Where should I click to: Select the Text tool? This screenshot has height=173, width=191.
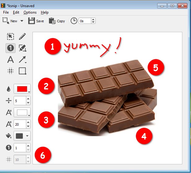point(11,59)
